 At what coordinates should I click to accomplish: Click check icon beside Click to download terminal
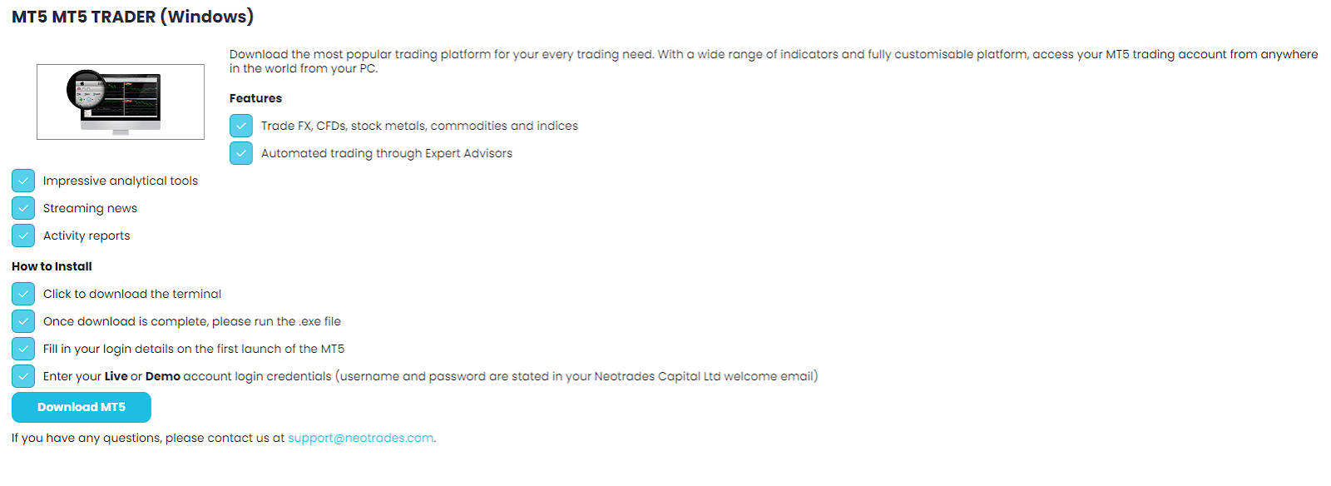tap(23, 294)
